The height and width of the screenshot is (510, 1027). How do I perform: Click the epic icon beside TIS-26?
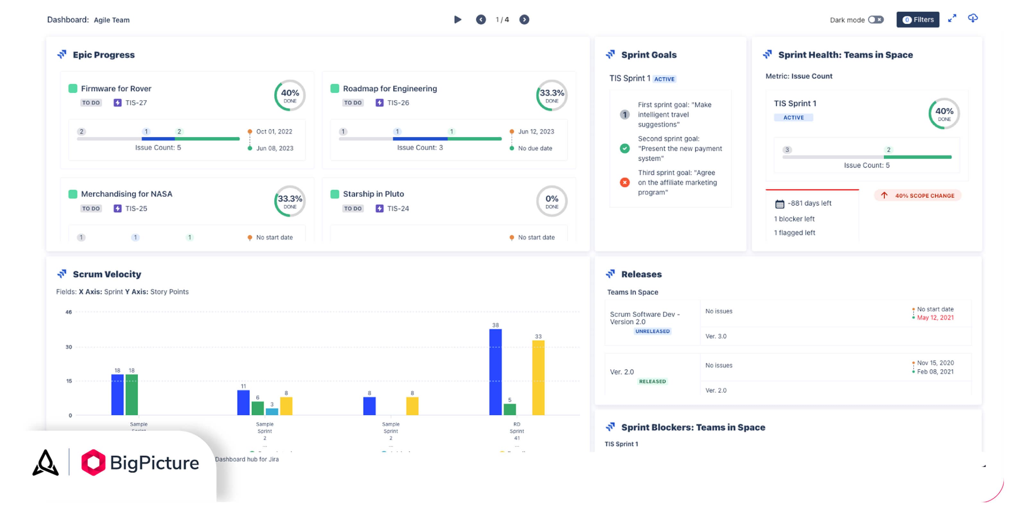tap(380, 103)
